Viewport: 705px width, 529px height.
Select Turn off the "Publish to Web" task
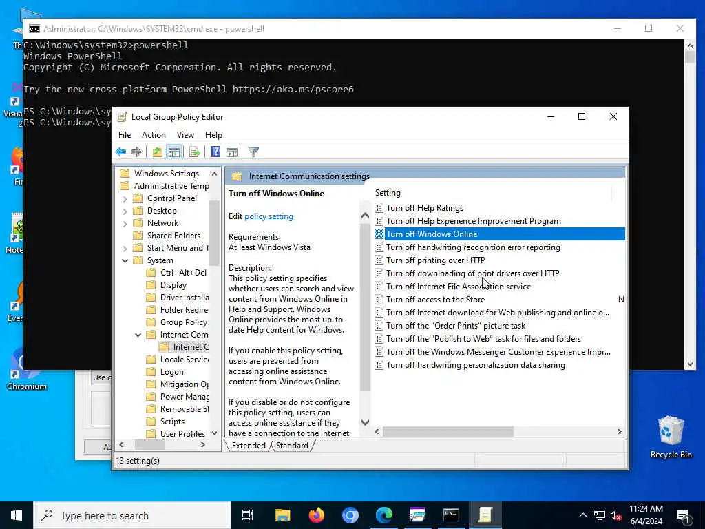484,338
